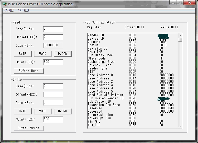This screenshot has width=198, height=143.
Task: Click the FBB00000 value cell
Action: point(167,75)
